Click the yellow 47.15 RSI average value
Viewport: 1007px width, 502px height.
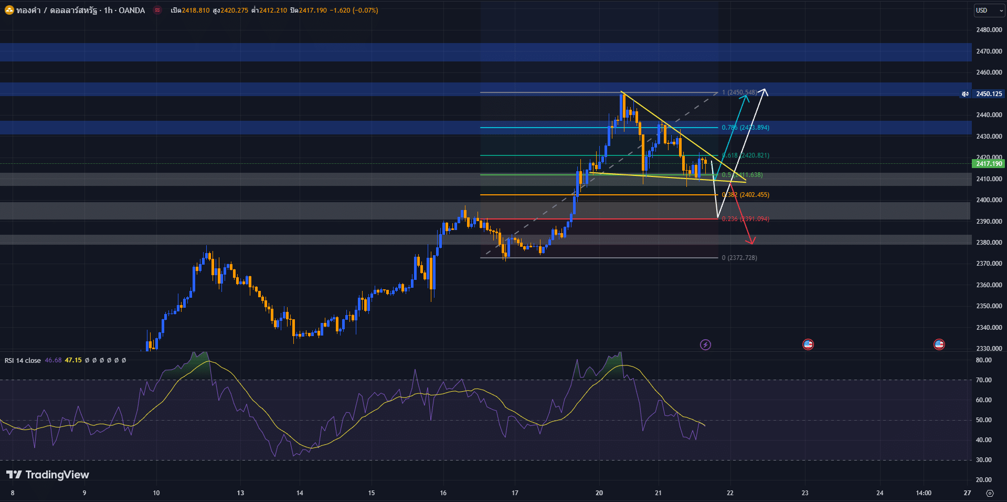click(73, 360)
